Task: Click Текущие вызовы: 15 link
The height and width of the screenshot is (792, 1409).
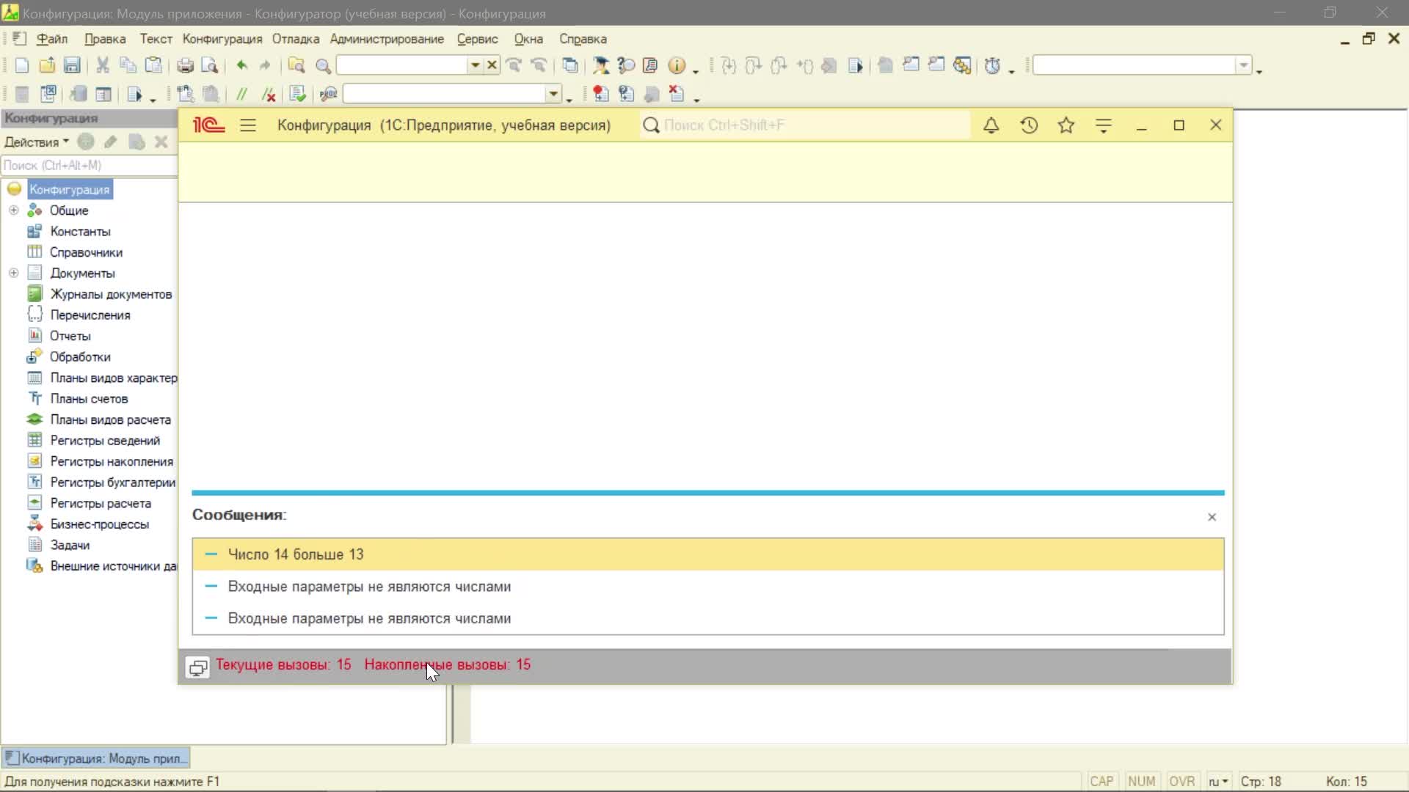Action: (283, 665)
